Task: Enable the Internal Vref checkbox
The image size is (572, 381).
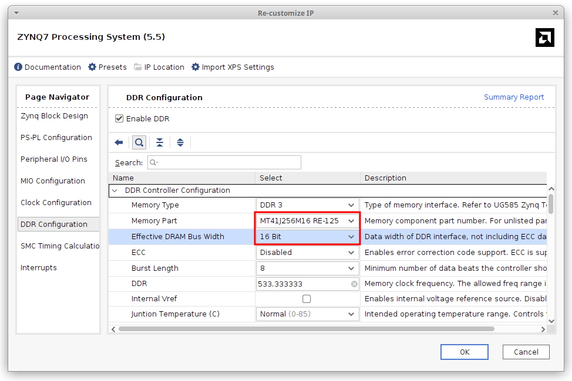Action: [307, 299]
